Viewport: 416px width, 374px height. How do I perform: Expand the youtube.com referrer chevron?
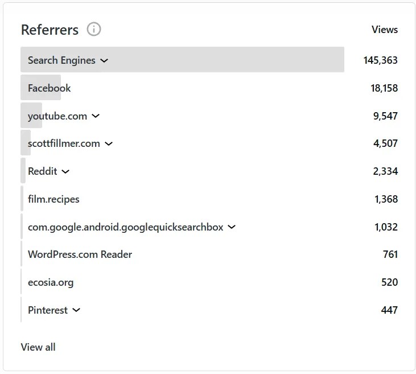coord(96,116)
